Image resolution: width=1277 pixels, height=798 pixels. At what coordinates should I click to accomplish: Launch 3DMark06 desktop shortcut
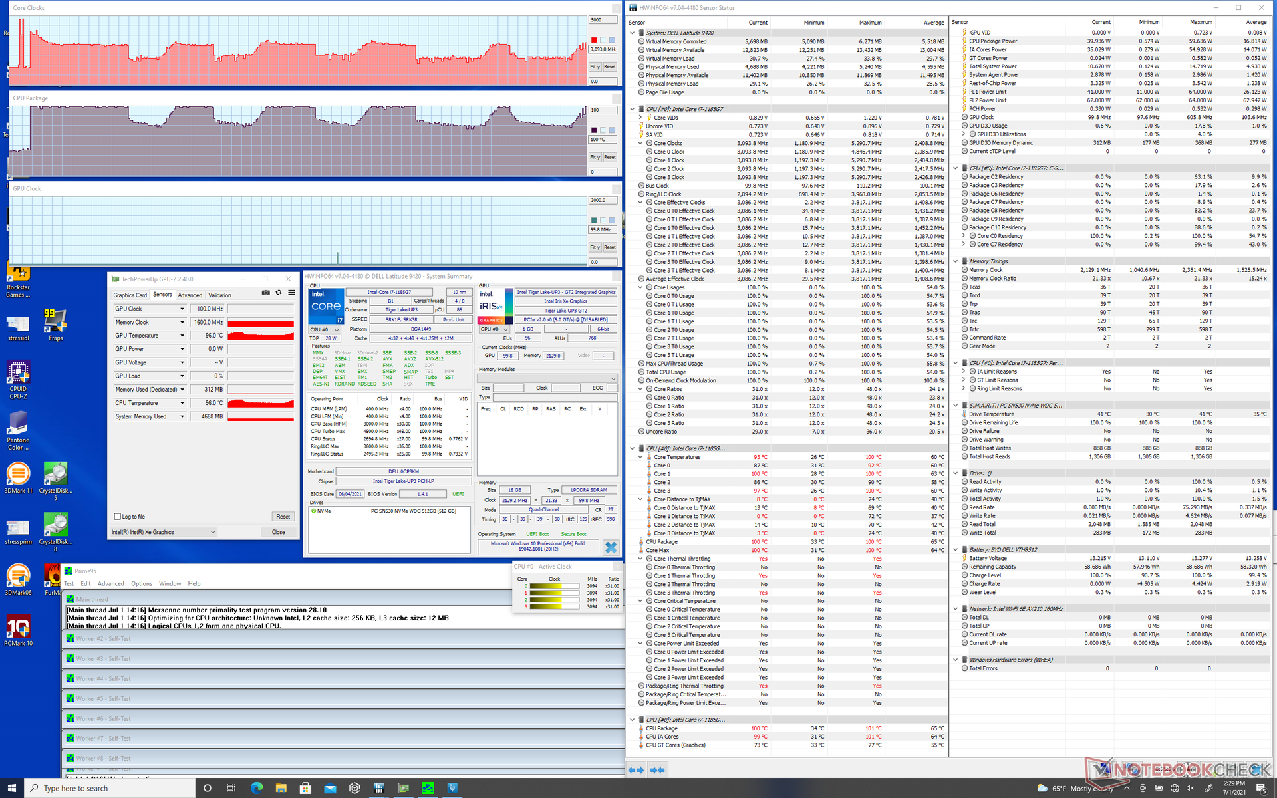[18, 580]
